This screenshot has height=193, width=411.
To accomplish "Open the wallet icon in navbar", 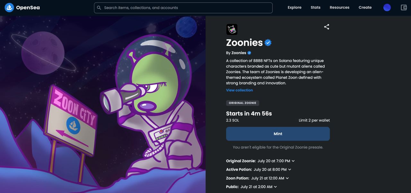I will pyautogui.click(x=404, y=8).
